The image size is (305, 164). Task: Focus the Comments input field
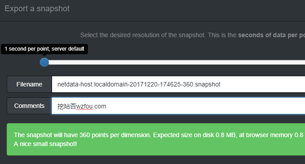point(178,106)
